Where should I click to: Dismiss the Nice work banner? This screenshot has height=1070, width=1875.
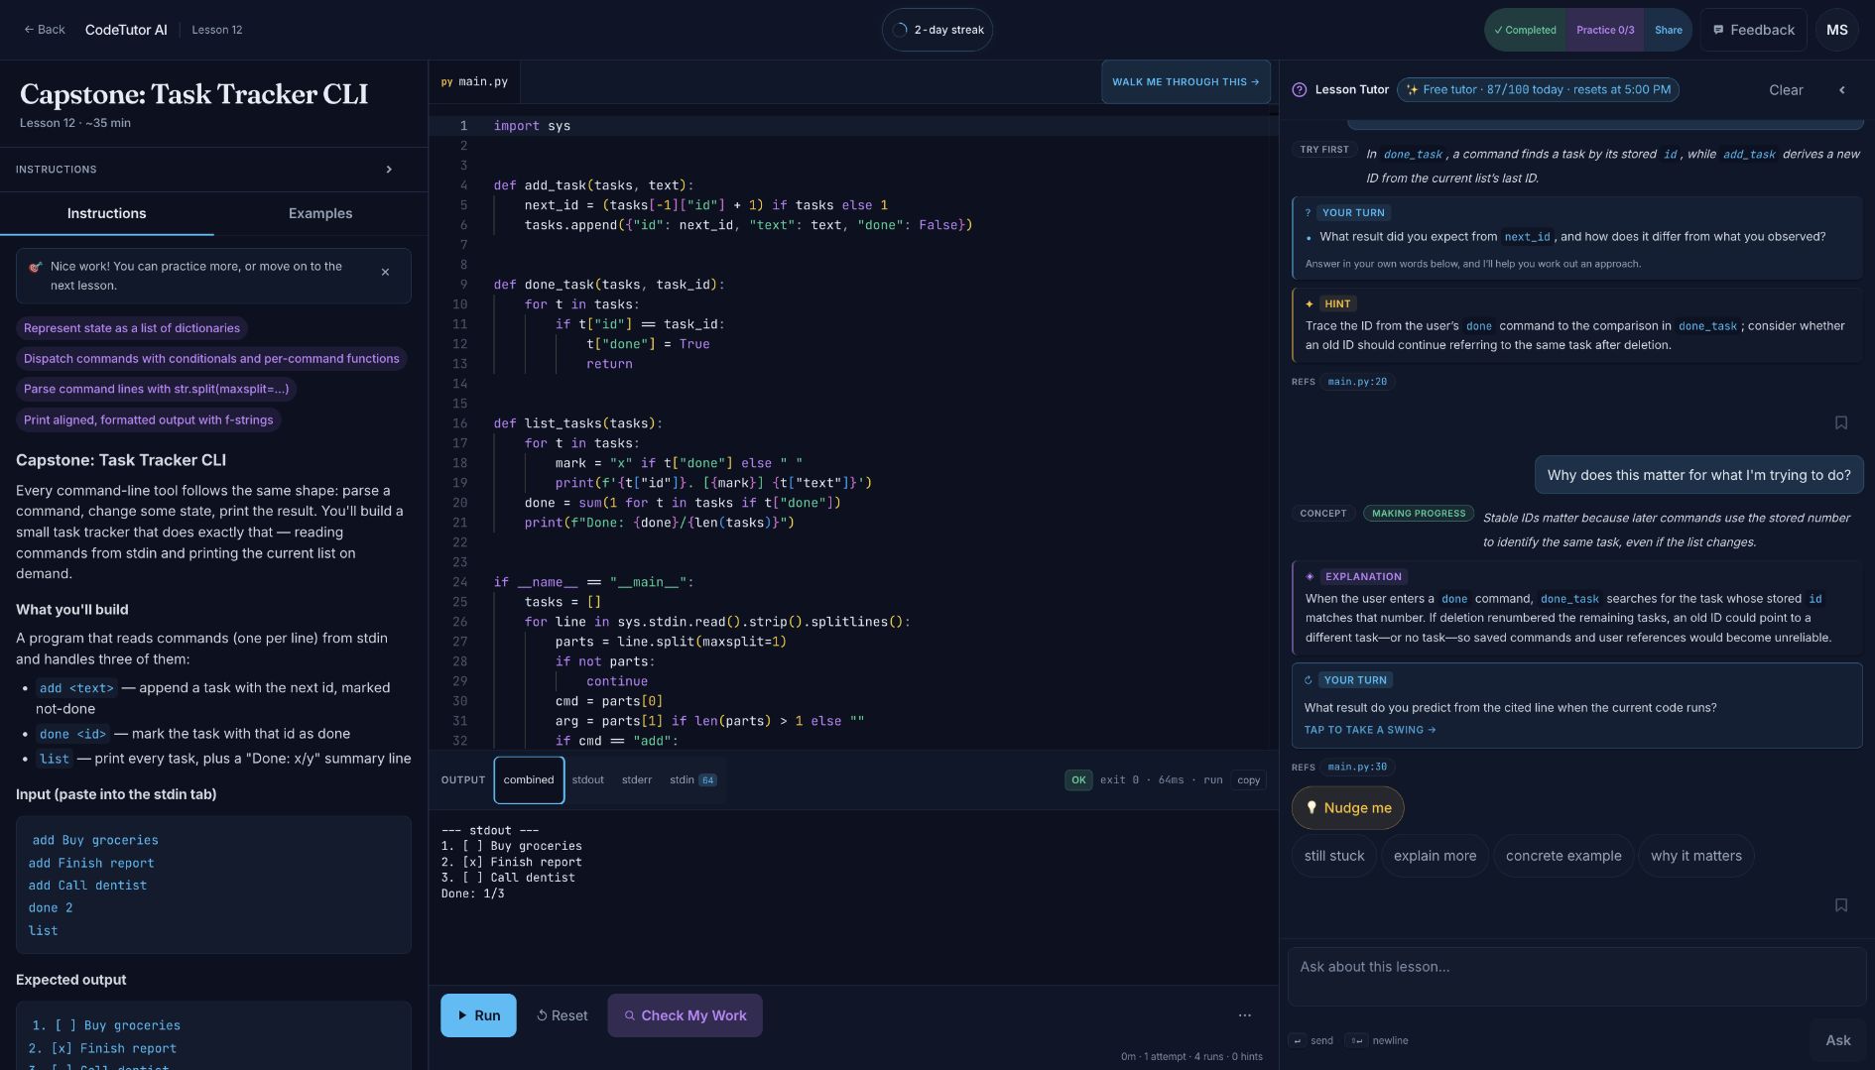(x=385, y=272)
